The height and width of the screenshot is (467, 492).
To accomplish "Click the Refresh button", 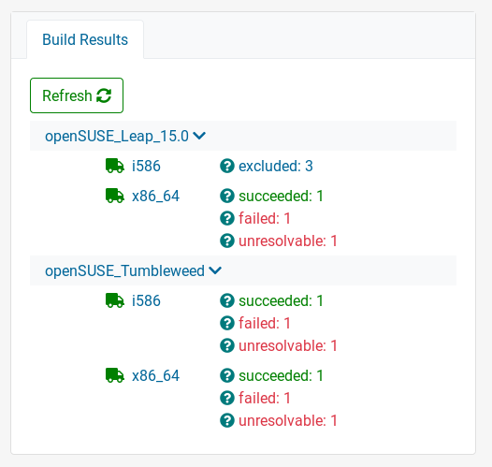I will coord(77,95).
